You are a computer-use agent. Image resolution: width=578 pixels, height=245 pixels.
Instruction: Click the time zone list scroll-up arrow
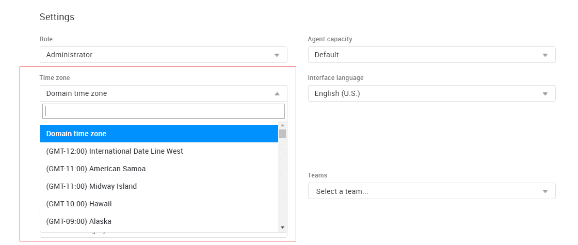click(282, 125)
